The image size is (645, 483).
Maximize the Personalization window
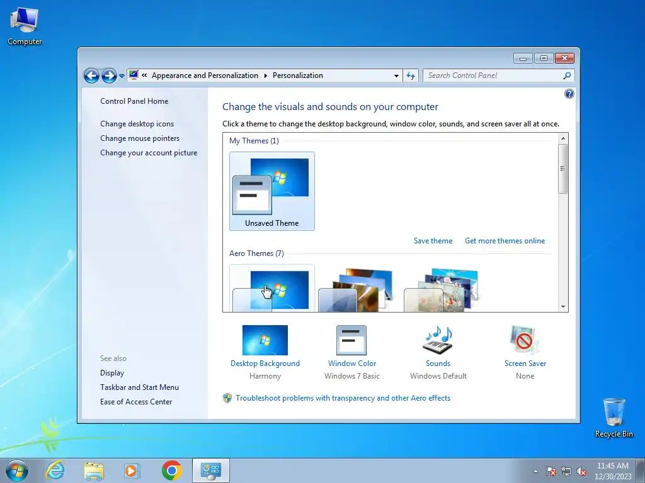(544, 58)
